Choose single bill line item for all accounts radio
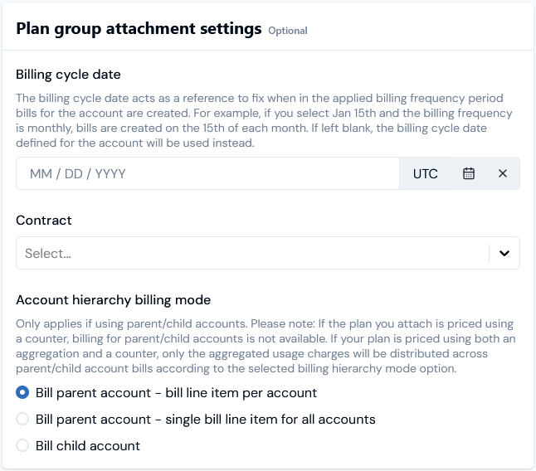Viewport: 536px width, 471px height. [x=22, y=419]
